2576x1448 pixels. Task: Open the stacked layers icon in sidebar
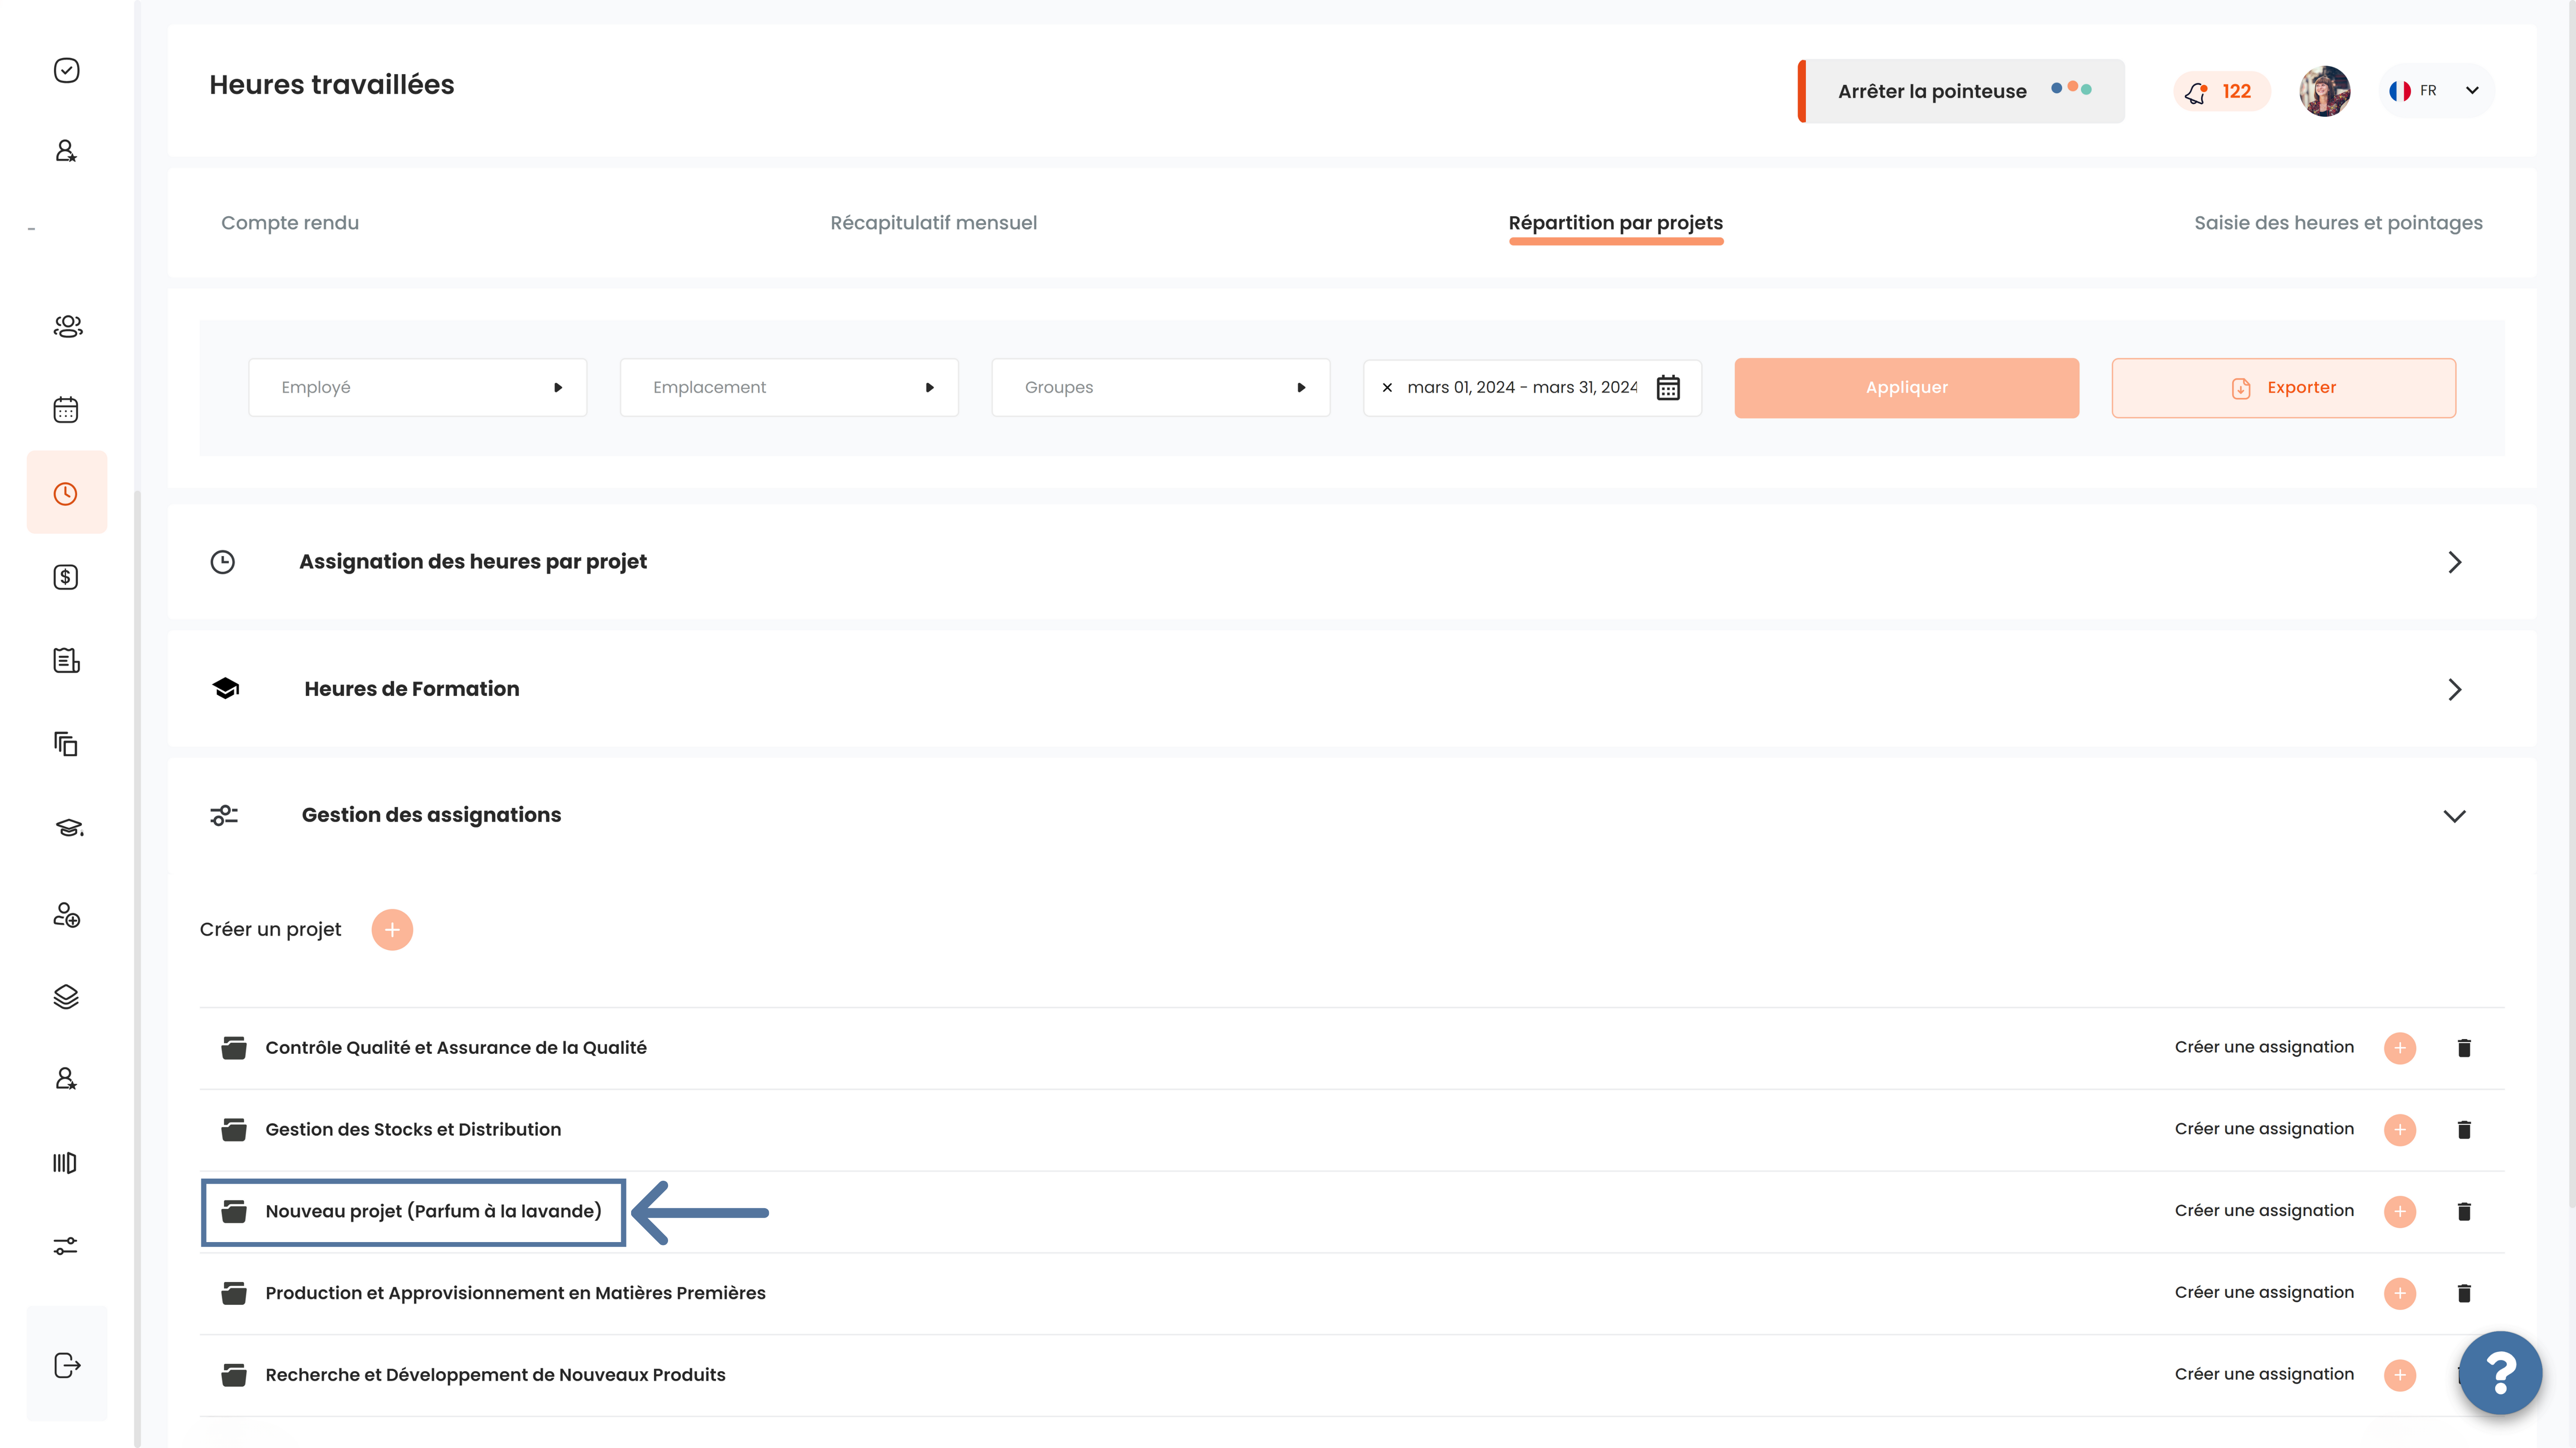click(66, 996)
